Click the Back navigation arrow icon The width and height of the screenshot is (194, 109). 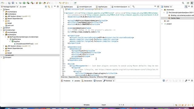[x=66, y=3]
